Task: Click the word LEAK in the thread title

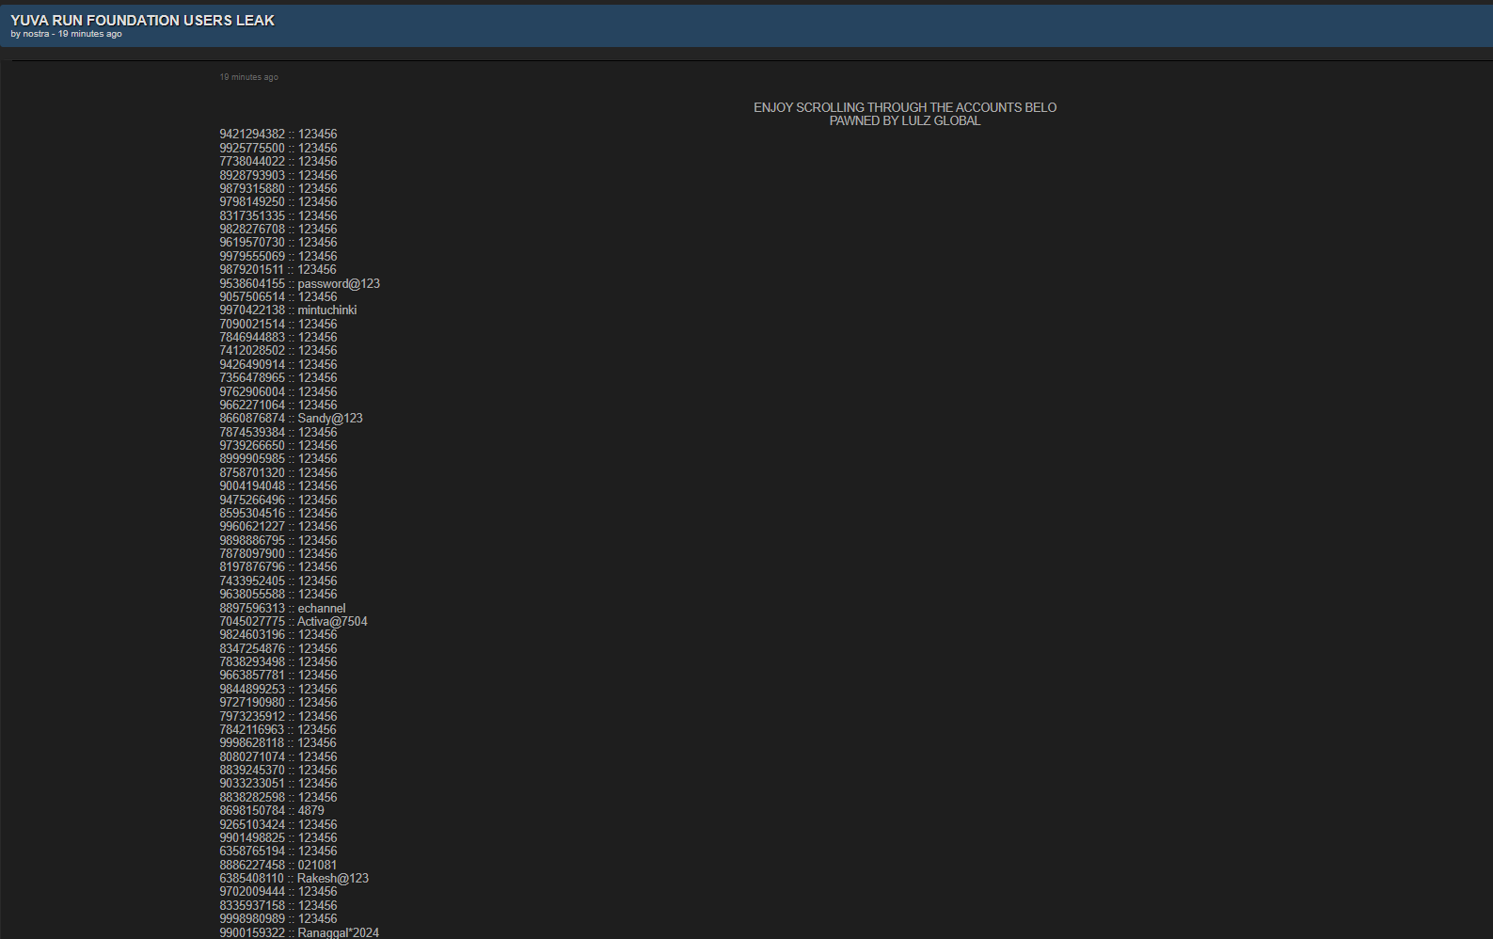Action: [x=255, y=20]
